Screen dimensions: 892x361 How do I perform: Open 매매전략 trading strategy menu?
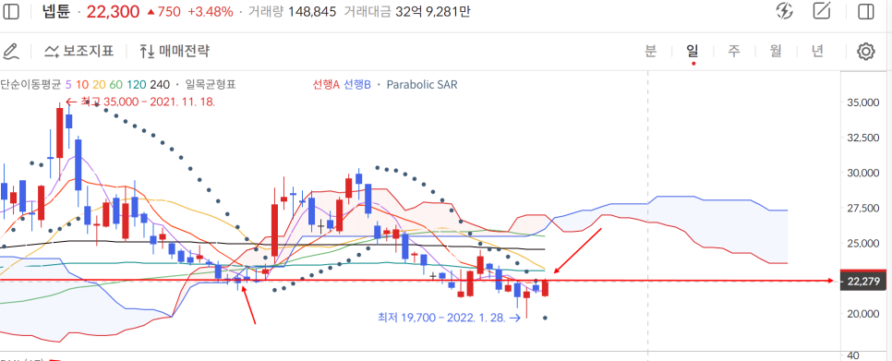pyautogui.click(x=175, y=51)
